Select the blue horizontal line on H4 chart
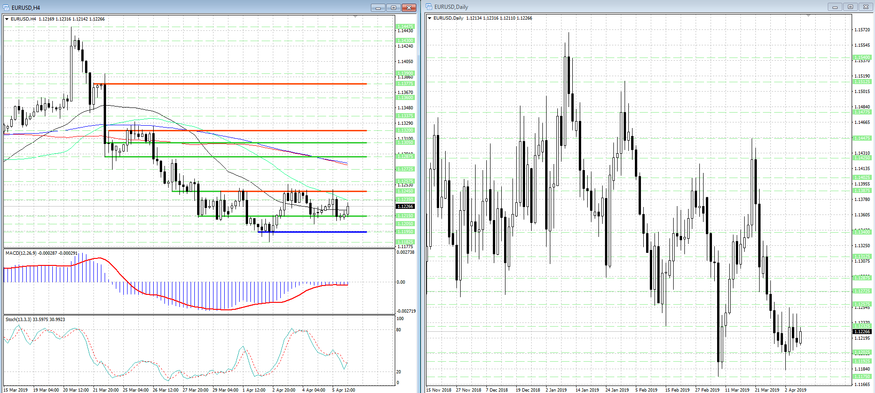This screenshot has height=393, width=875. pyautogui.click(x=312, y=232)
